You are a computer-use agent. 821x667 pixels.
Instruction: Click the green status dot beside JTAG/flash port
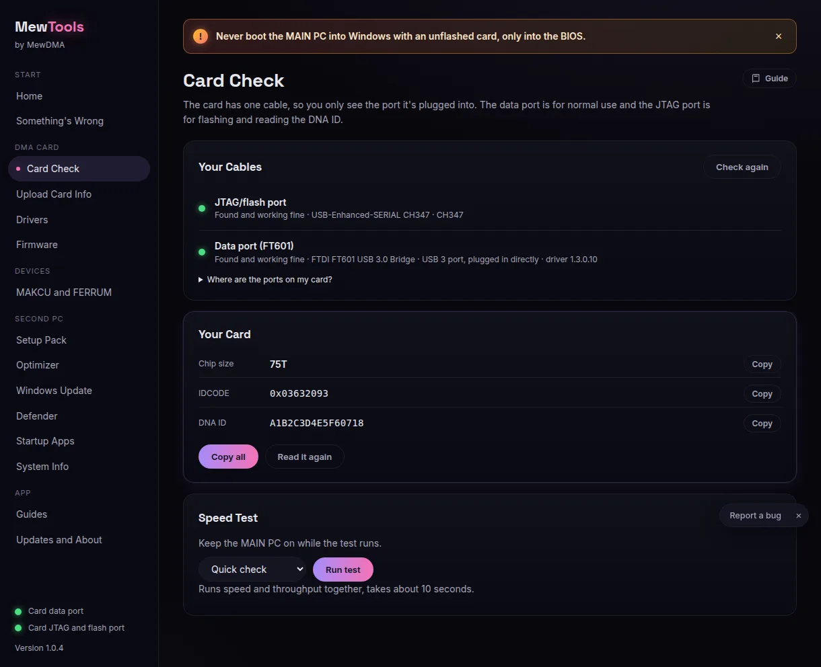[x=202, y=208]
